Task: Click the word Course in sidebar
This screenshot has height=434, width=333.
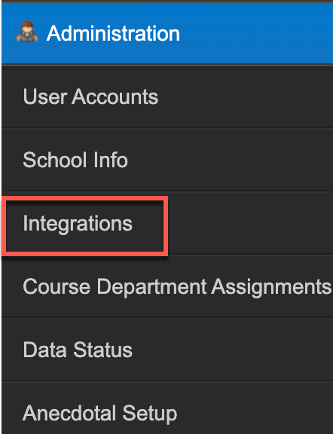Action: tap(57, 286)
